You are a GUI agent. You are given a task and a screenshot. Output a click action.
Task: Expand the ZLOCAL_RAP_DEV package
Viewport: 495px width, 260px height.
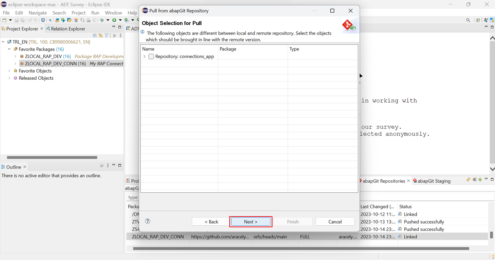click(x=15, y=57)
